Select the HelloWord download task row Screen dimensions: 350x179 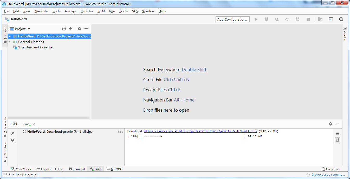(71, 132)
